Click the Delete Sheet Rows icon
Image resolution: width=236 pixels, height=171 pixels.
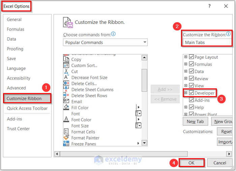[66, 95]
